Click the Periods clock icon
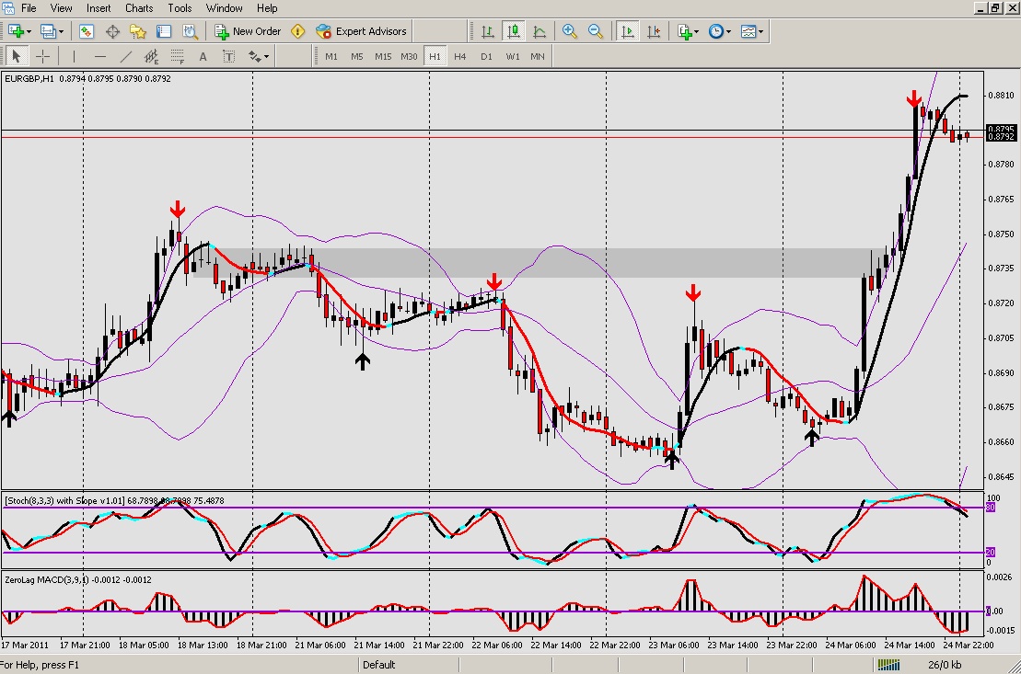 pyautogui.click(x=715, y=31)
